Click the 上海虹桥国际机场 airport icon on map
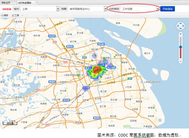The width and height of the screenshot is (189, 138). click(x=83, y=75)
